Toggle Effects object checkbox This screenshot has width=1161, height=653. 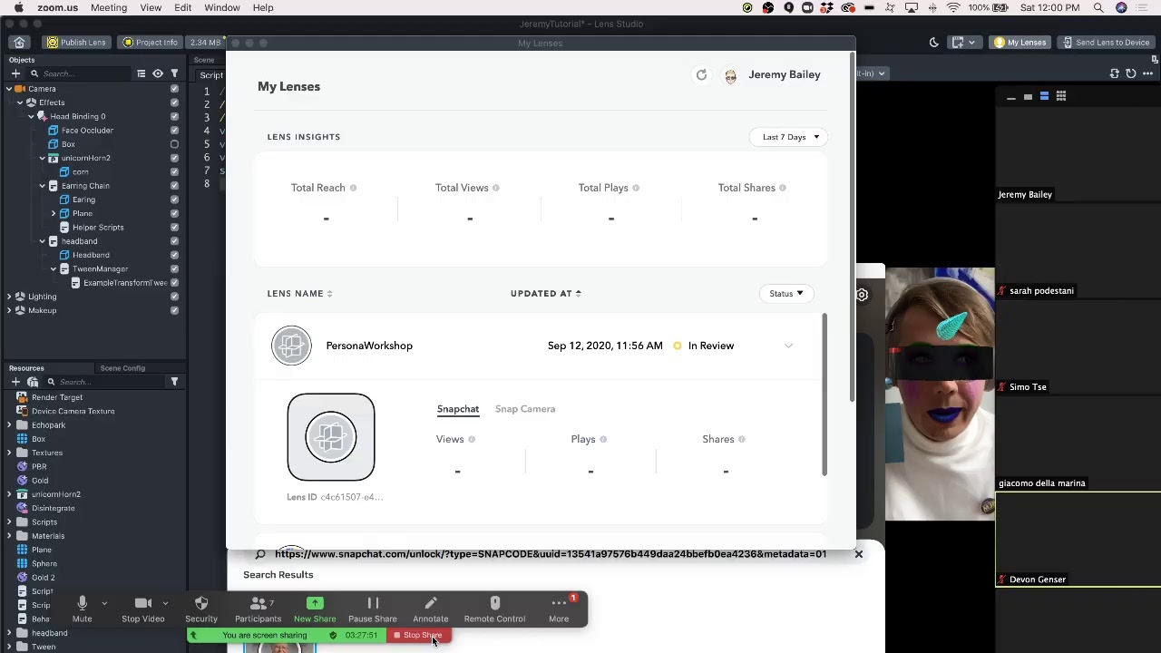[x=174, y=102]
